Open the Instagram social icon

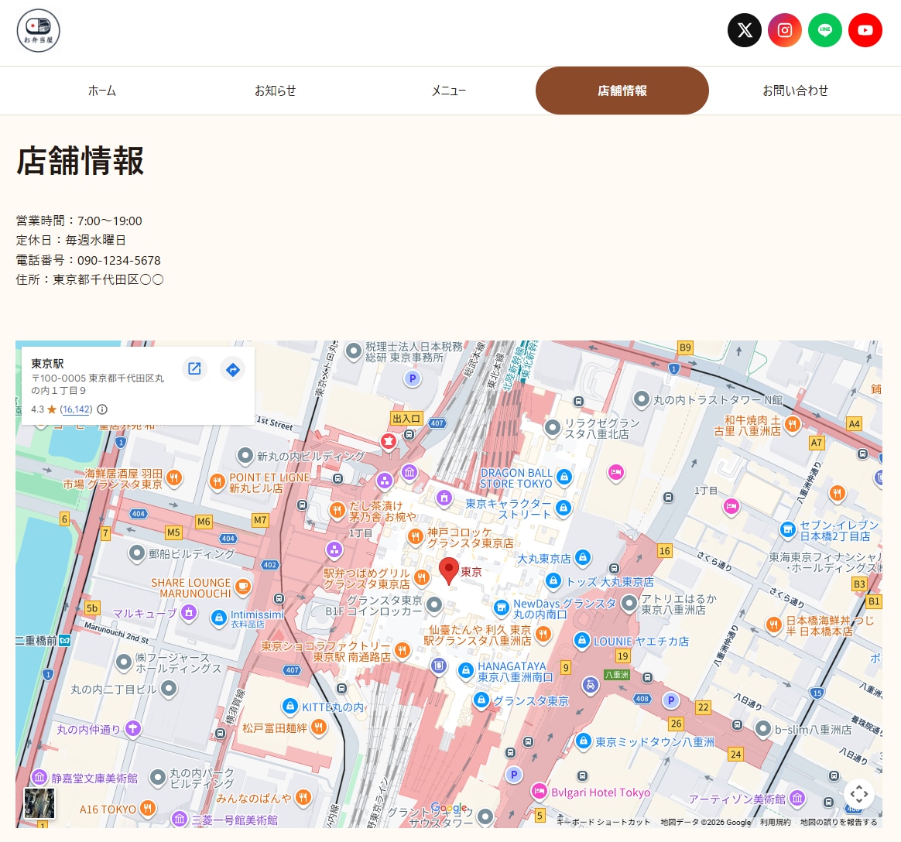click(x=784, y=30)
